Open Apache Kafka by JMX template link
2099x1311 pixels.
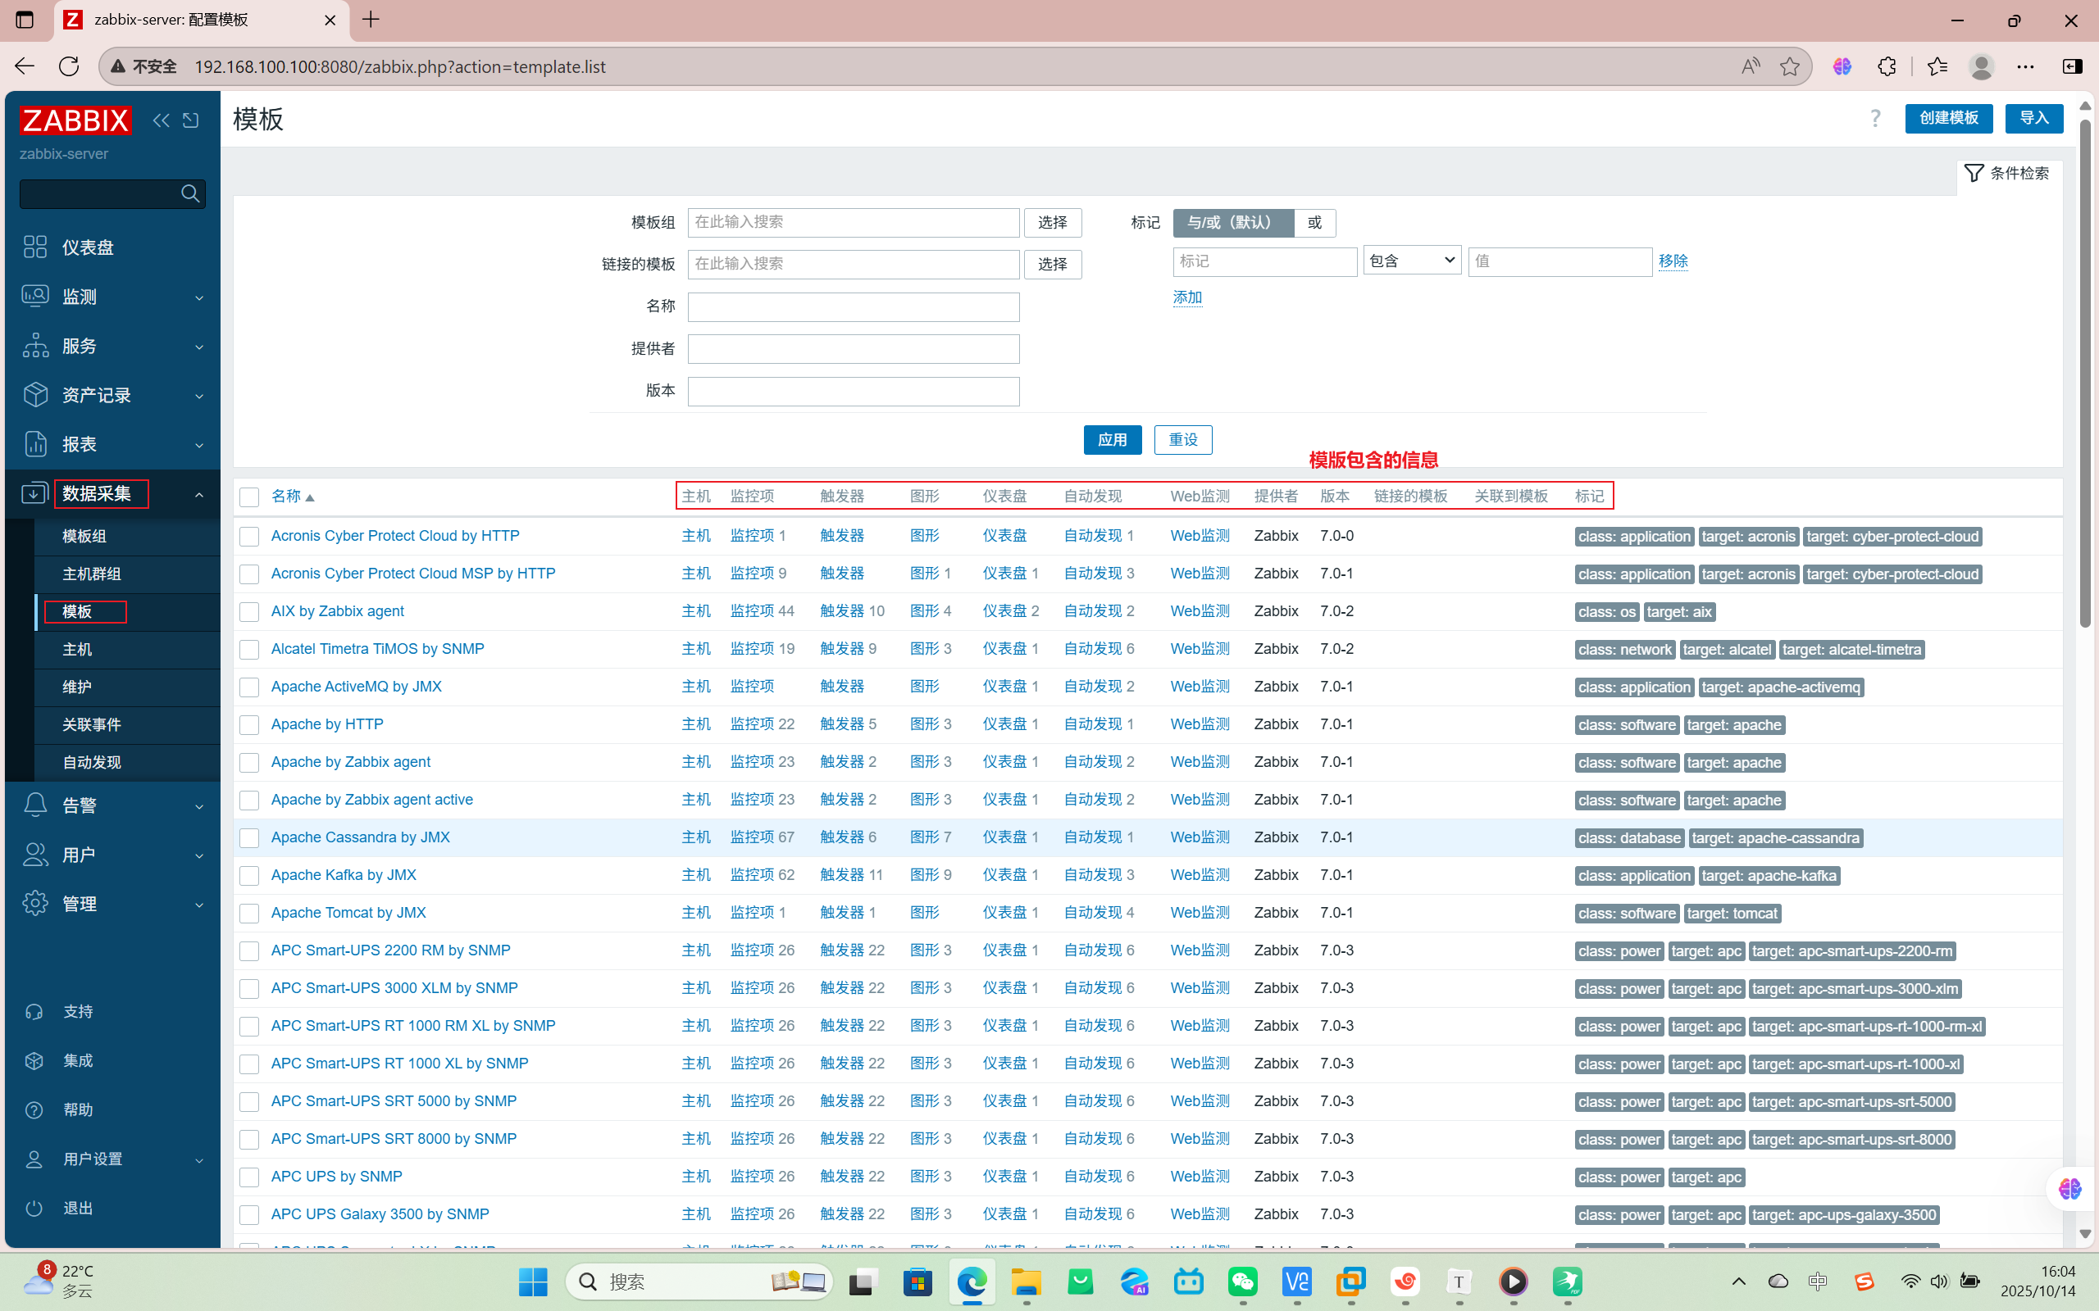point(344,875)
